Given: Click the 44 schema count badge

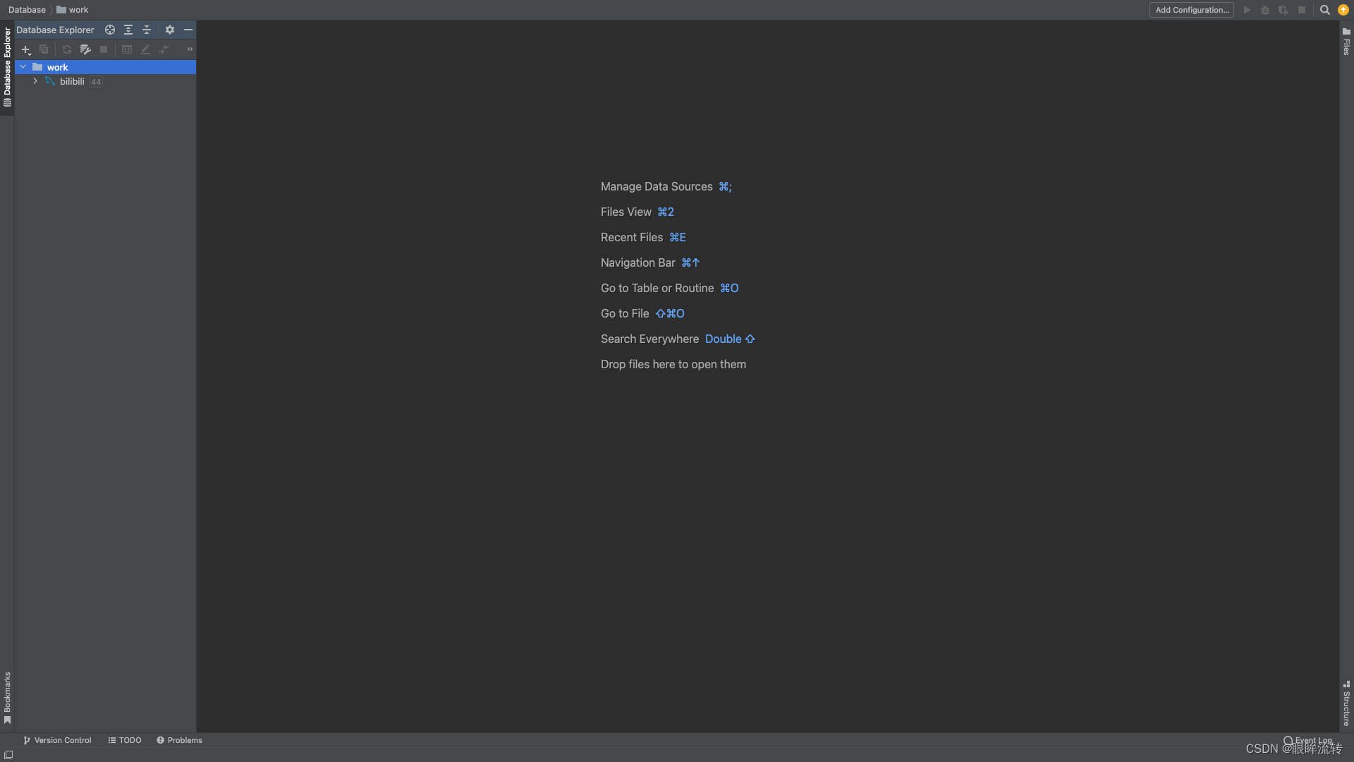Looking at the screenshot, I should (x=96, y=82).
